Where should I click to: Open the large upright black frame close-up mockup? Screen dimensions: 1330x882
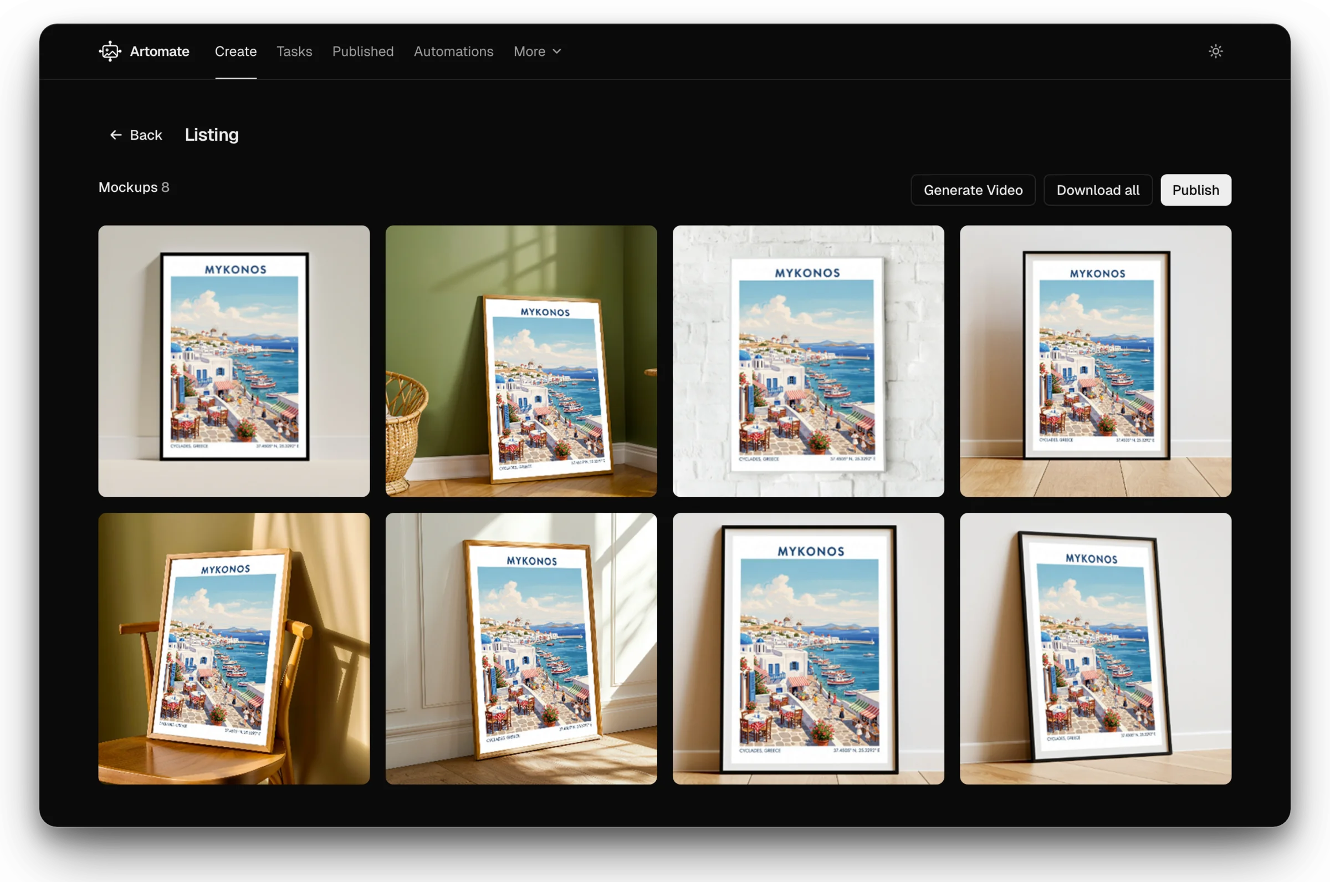point(808,649)
